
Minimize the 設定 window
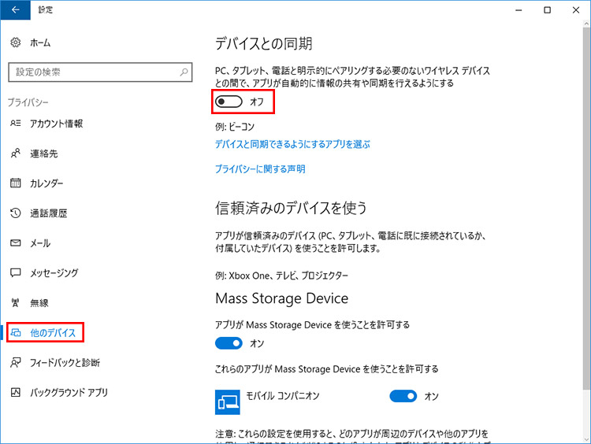coord(519,10)
